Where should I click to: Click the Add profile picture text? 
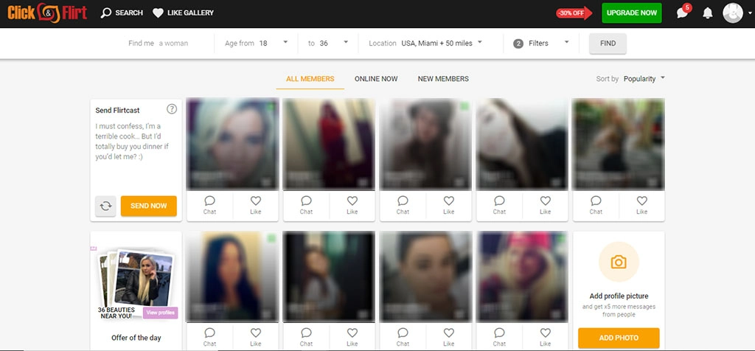(619, 296)
